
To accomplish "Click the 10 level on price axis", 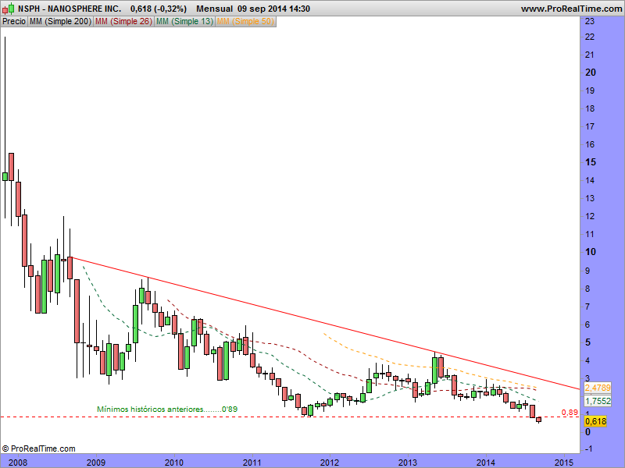I will pos(591,252).
